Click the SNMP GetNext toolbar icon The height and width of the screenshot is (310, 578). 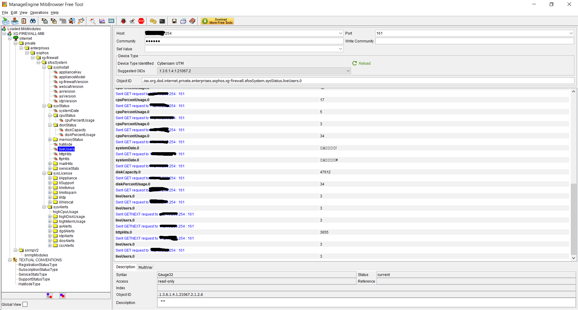(54, 21)
